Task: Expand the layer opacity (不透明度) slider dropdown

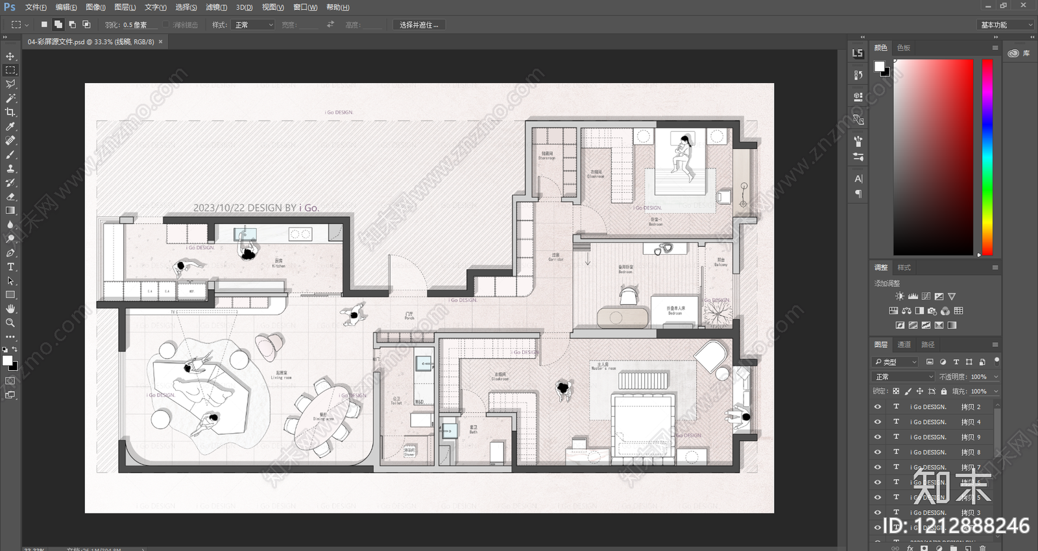Action: coord(996,377)
